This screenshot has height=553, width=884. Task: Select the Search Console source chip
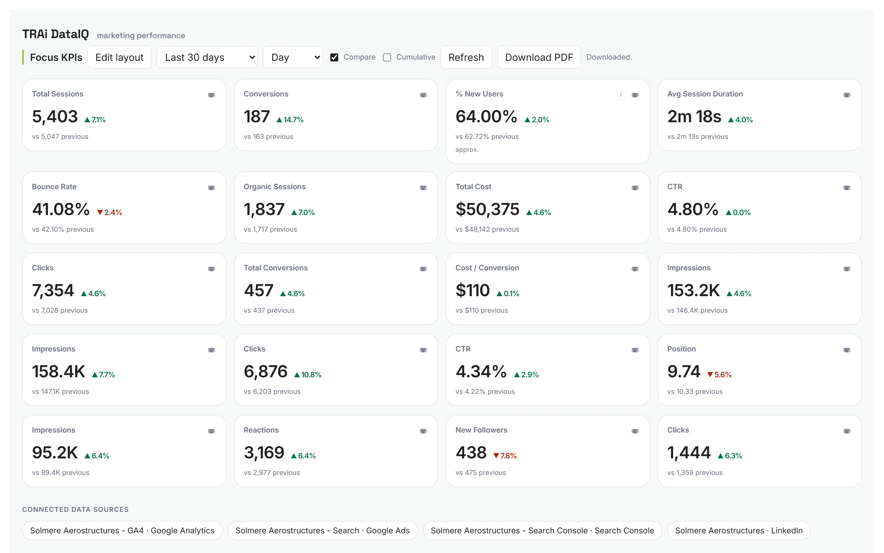coord(542,530)
